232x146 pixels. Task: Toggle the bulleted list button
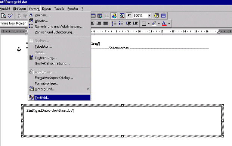tap(121, 23)
